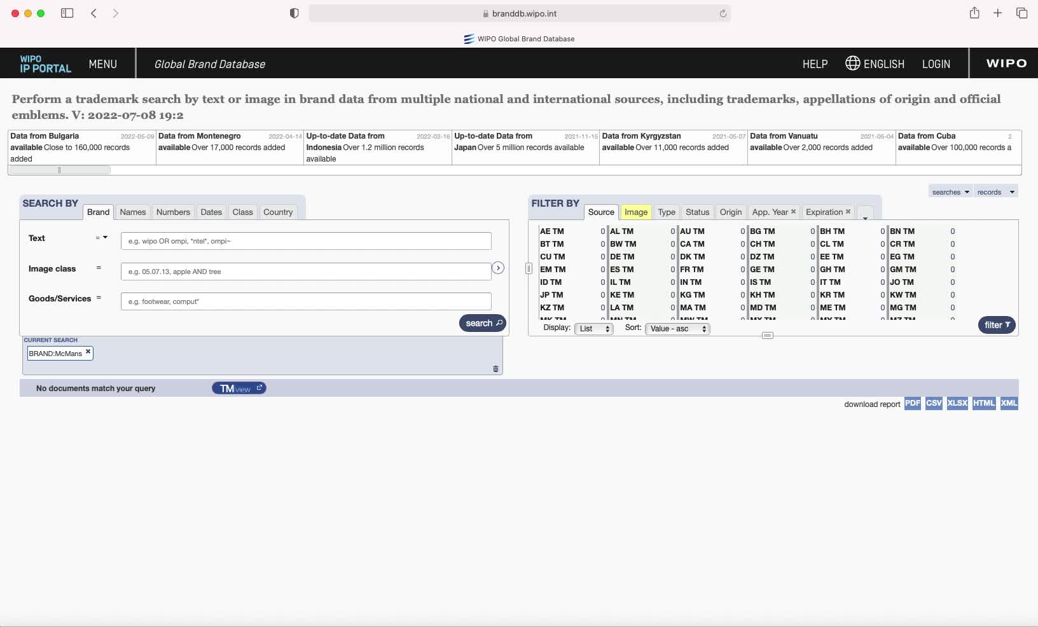
Task: Select CH TM source filter
Action: click(762, 244)
